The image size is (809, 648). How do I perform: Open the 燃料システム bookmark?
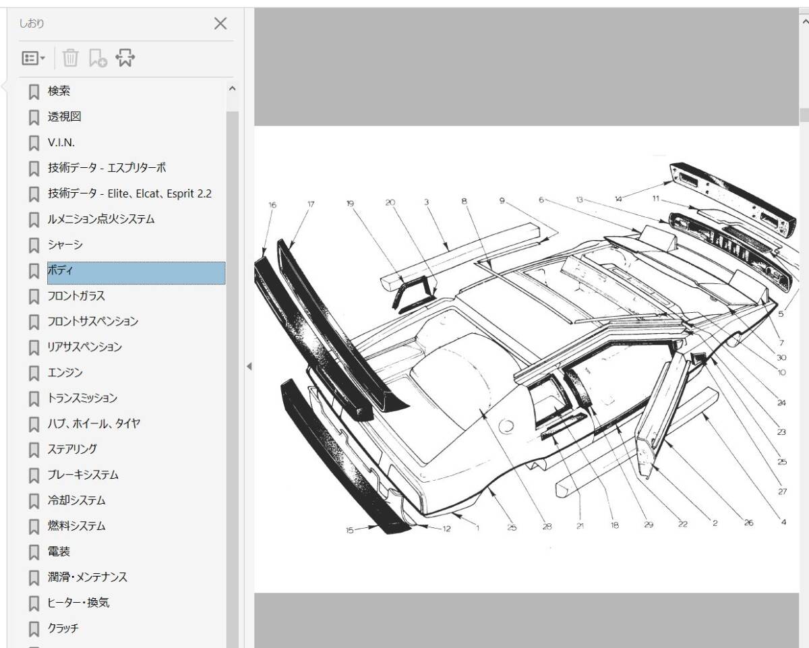click(x=76, y=526)
